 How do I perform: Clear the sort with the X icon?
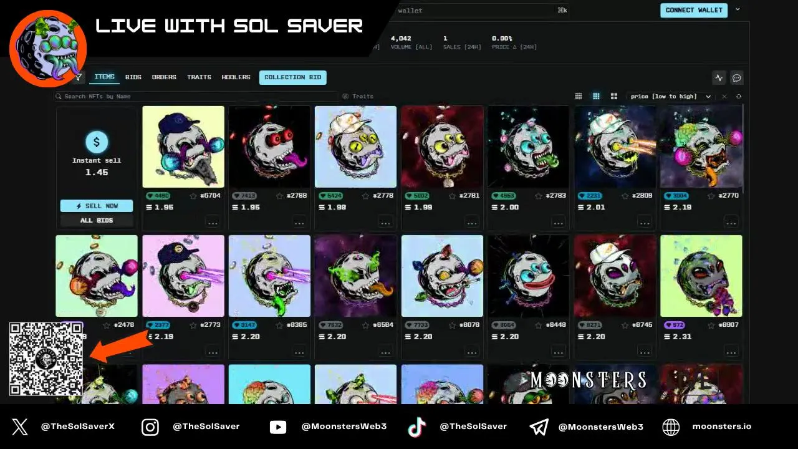click(x=724, y=97)
